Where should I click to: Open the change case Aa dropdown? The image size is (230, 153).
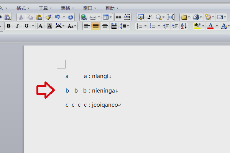tap(72, 26)
